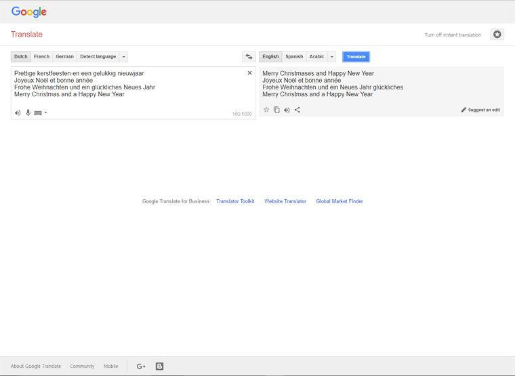Viewport: 515px width, 376px height.
Task: Open the virtual keyboard input tool
Action: click(x=38, y=113)
